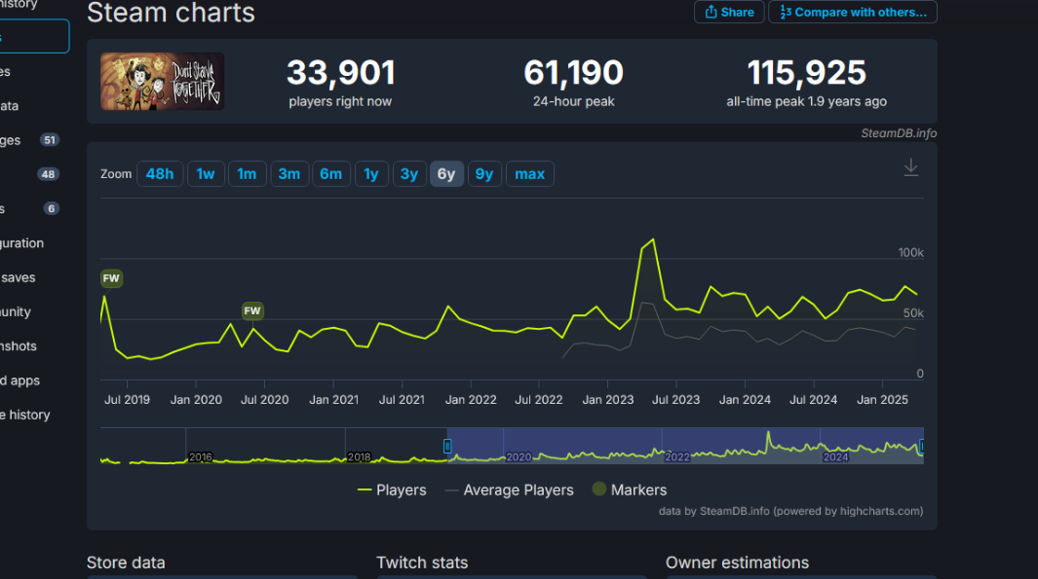This screenshot has width=1038, height=579.
Task: Open sidebar item with badge 48
Action: (x=30, y=174)
